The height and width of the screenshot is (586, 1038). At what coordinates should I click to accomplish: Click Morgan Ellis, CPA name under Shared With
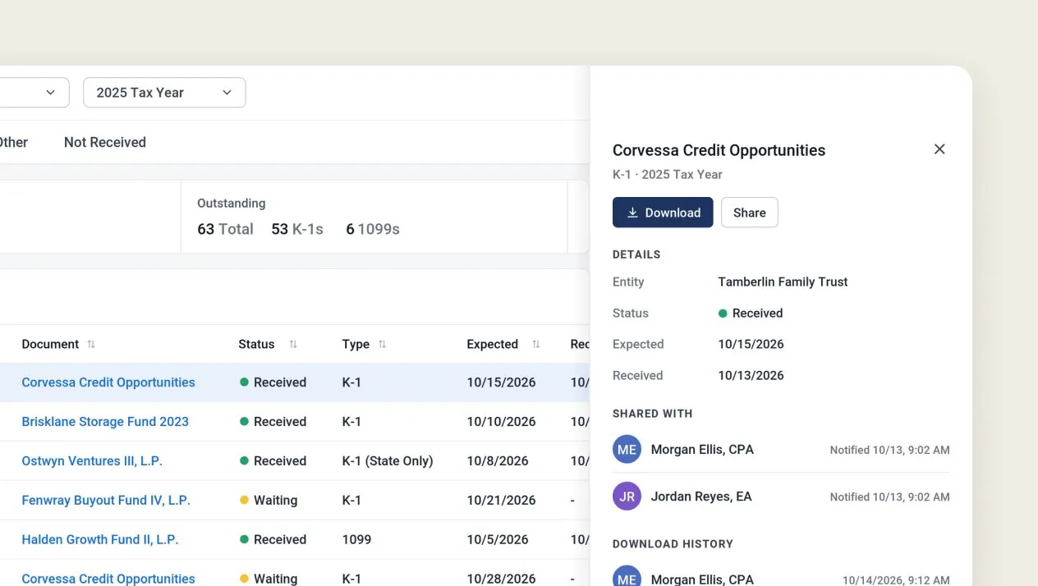[702, 450]
